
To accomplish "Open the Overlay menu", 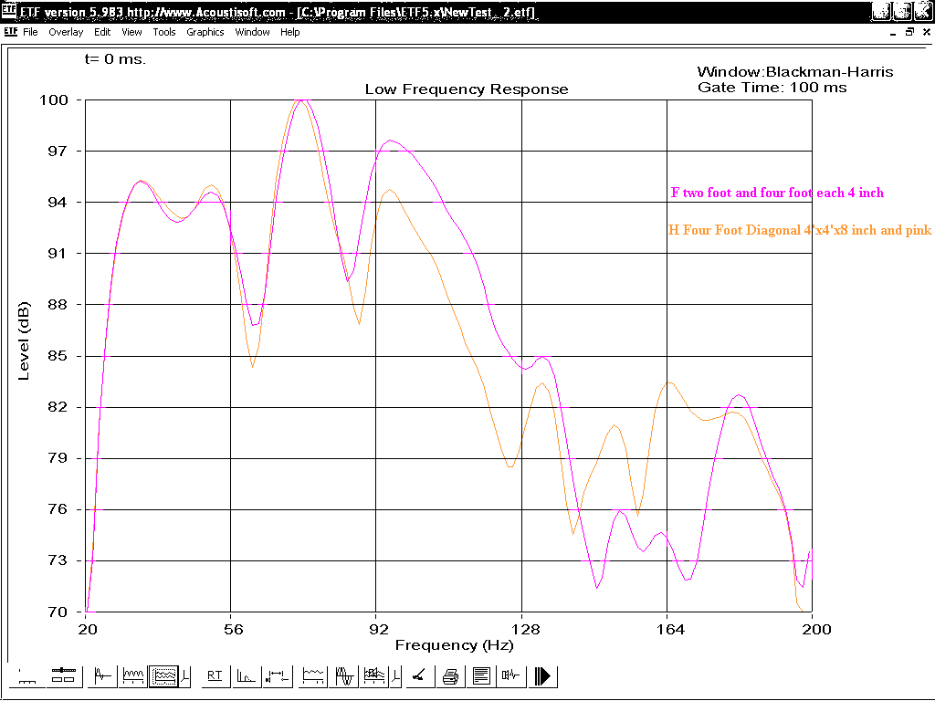I will 66,32.
